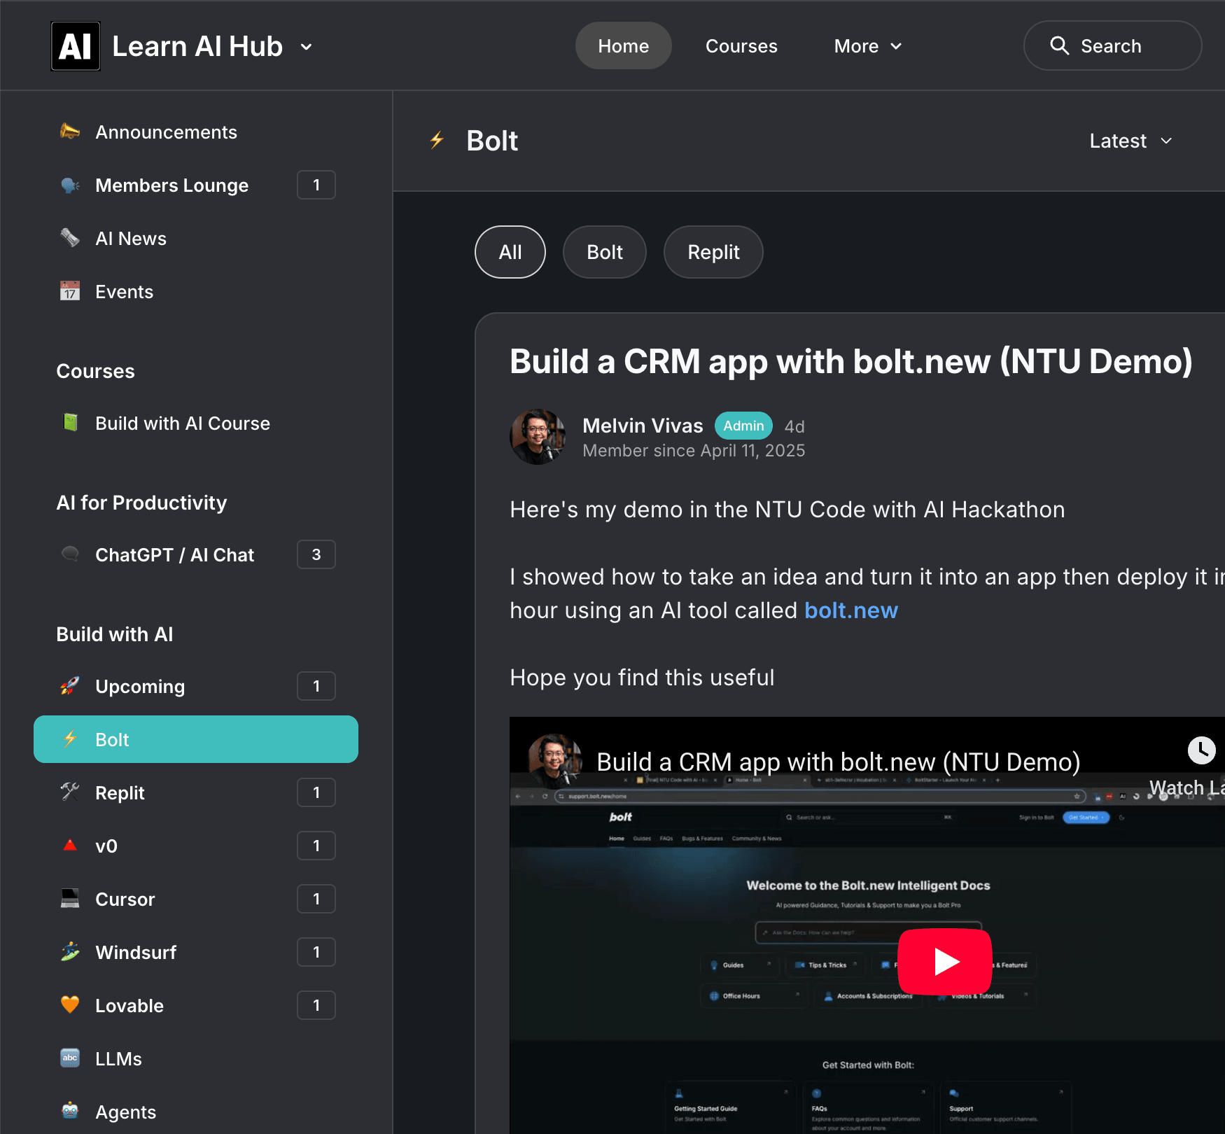Click the Admin badge
The width and height of the screenshot is (1225, 1134).
743,426
